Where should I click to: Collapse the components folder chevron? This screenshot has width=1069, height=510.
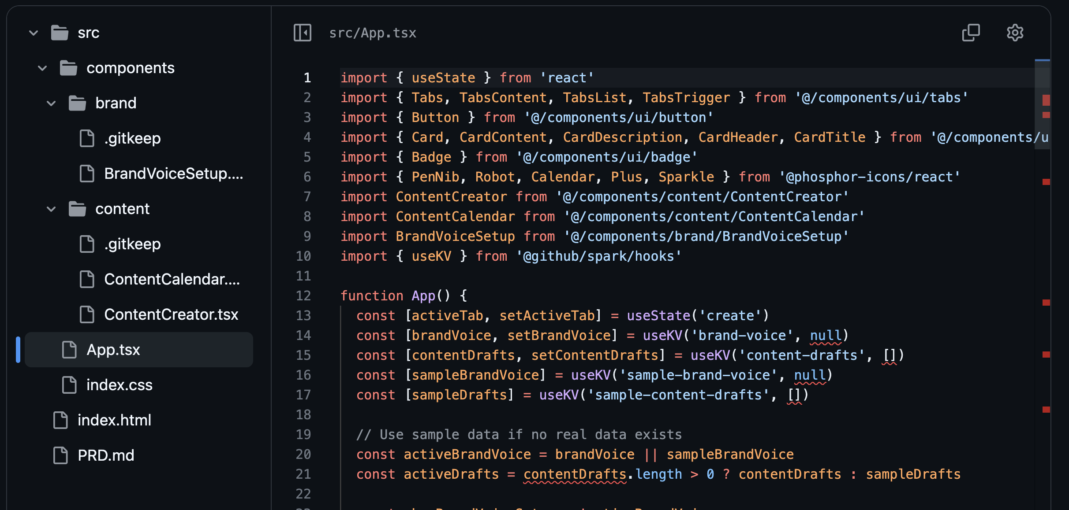click(x=42, y=68)
